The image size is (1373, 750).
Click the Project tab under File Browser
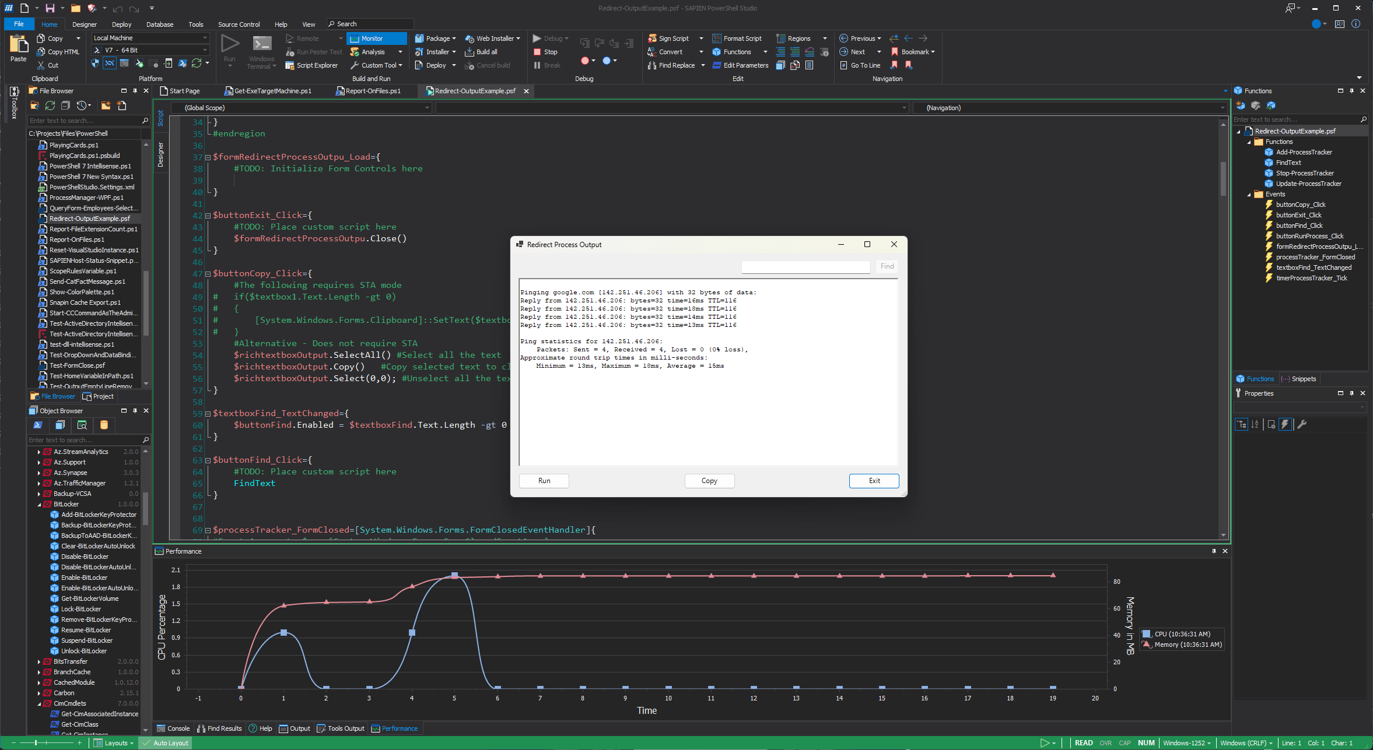coord(98,396)
